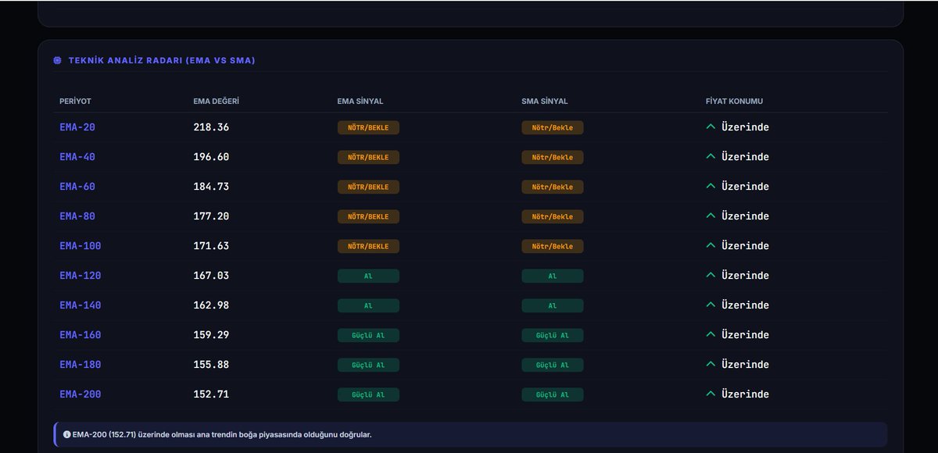Click the up arrow in the EMA-200 row
The width and height of the screenshot is (938, 453).
coord(711,394)
